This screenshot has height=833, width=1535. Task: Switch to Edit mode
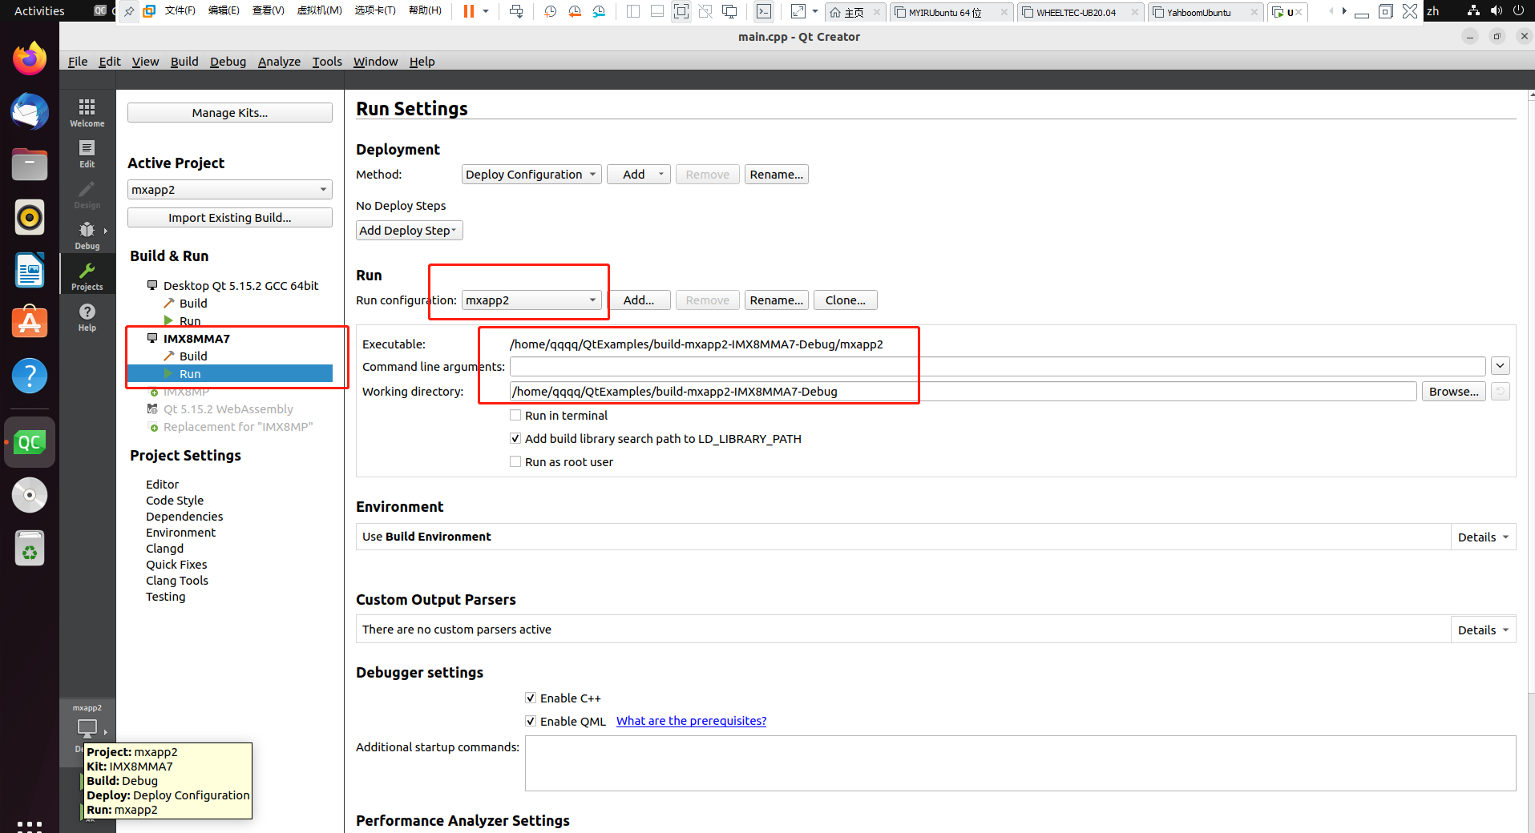(x=87, y=154)
